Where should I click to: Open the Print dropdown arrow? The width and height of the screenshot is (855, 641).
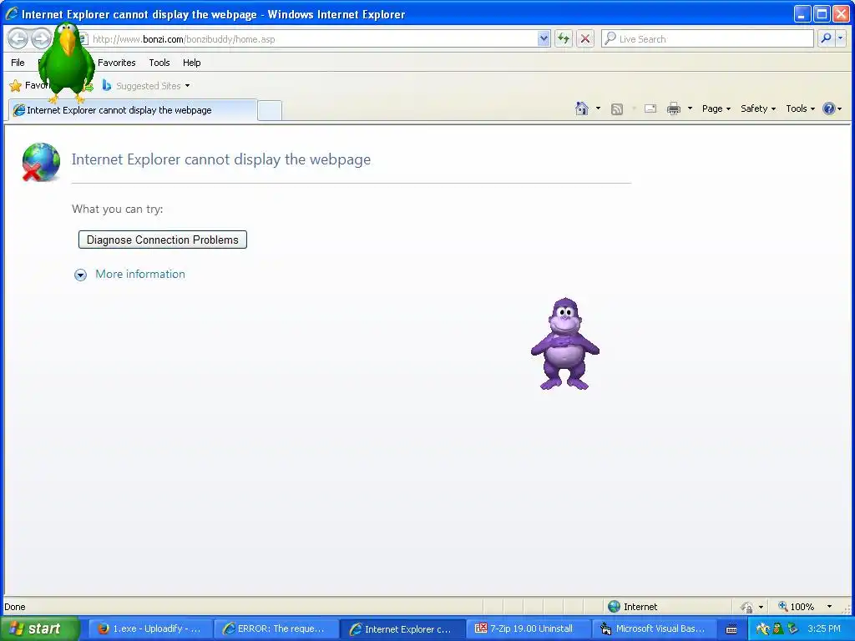point(690,109)
